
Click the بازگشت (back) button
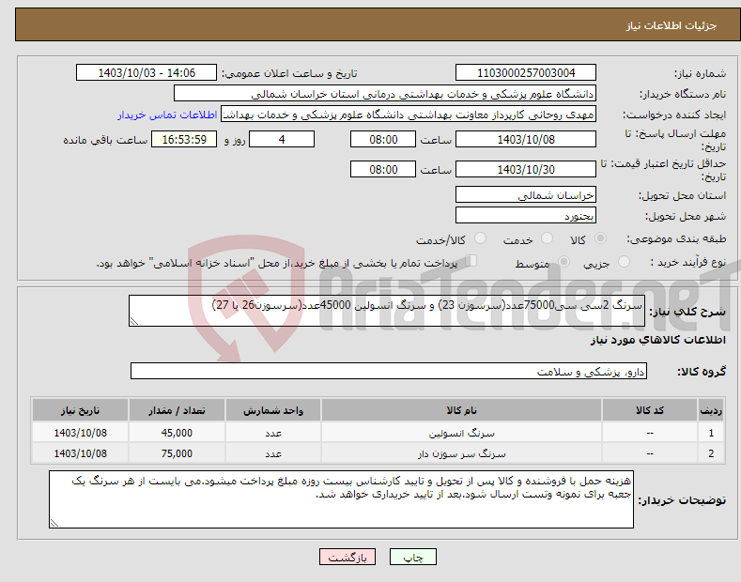tap(347, 557)
